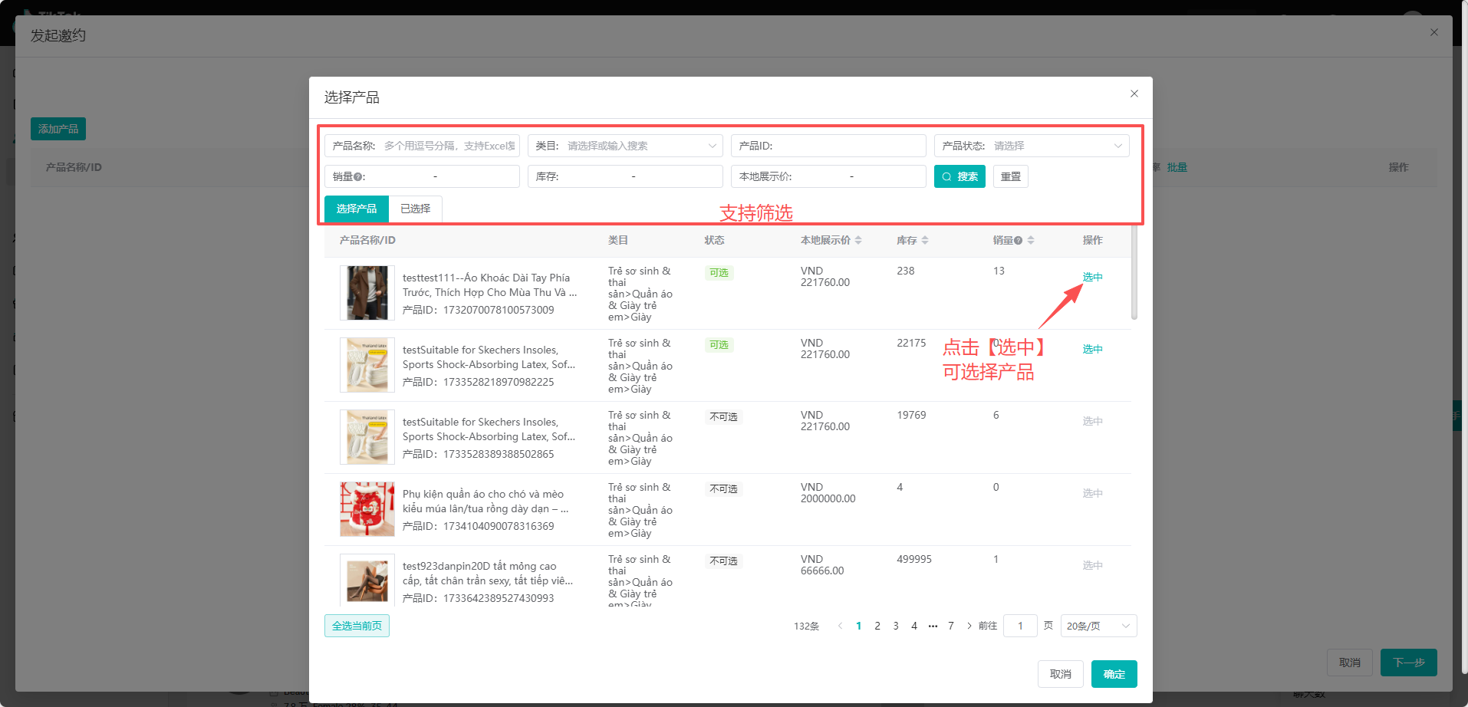Open the coat product thumbnail image
This screenshot has height=707, width=1468.
click(x=367, y=293)
